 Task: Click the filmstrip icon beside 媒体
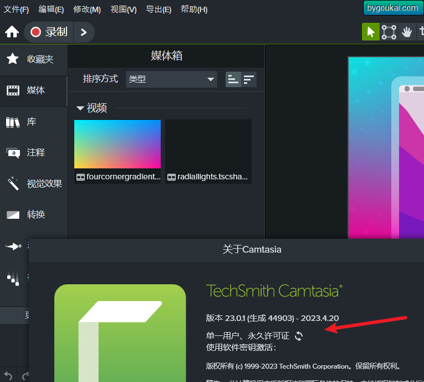[13, 91]
